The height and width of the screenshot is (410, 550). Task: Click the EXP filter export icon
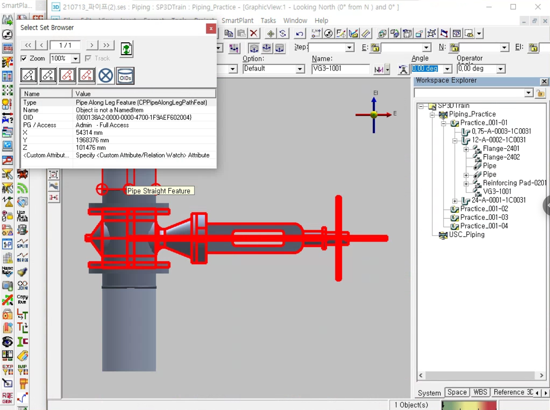(7, 369)
